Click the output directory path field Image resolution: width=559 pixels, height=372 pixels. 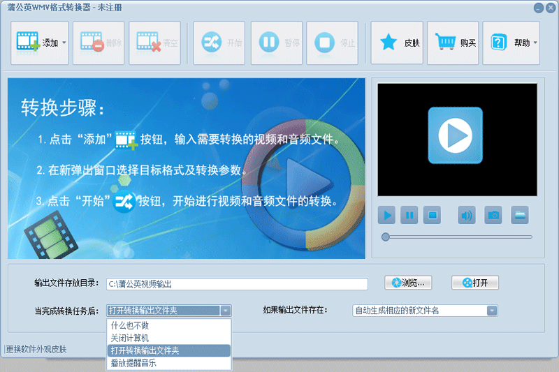click(x=237, y=284)
